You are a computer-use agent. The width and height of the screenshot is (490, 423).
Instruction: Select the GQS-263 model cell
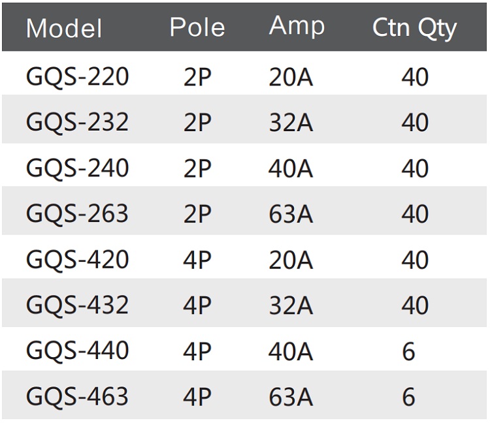point(77,214)
